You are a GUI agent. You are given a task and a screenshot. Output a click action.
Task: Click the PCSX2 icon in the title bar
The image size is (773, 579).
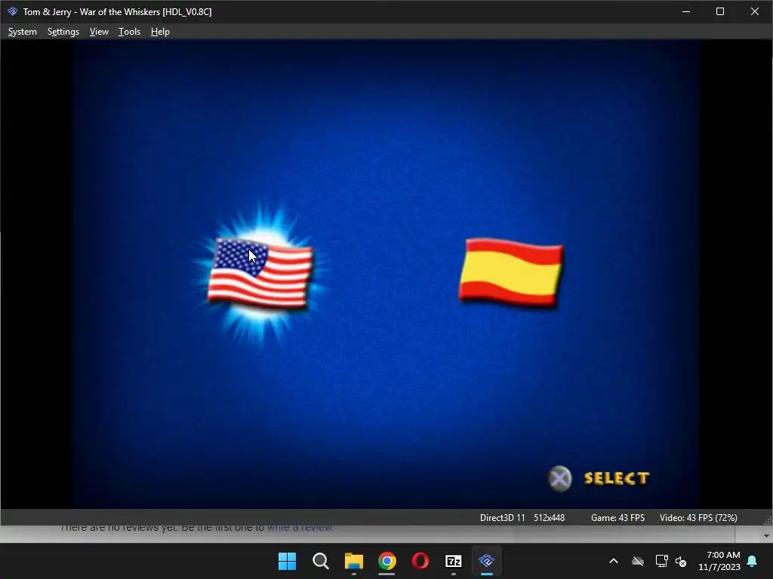point(12,11)
